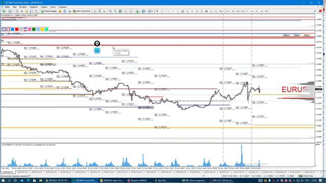
Task: Select the text tool
Action: pyautogui.click(x=192, y=11)
